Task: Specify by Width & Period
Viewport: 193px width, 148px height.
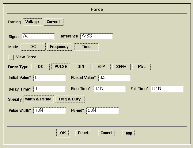Action: click(x=38, y=99)
